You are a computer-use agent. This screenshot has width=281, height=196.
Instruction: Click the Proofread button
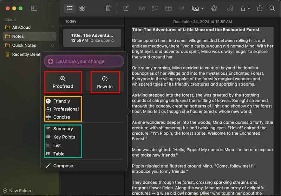coord(63,82)
